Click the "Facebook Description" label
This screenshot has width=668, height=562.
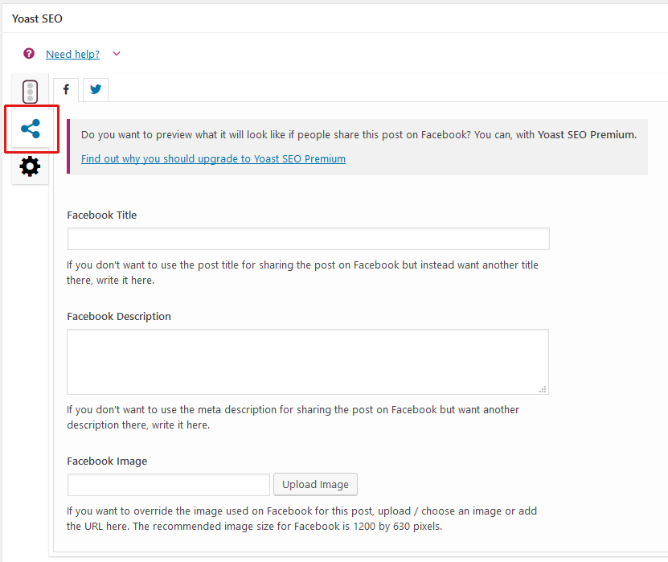tap(119, 316)
